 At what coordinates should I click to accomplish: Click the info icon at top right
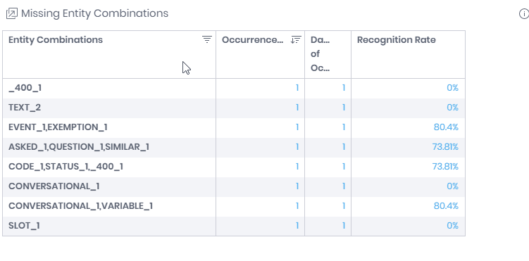[524, 14]
